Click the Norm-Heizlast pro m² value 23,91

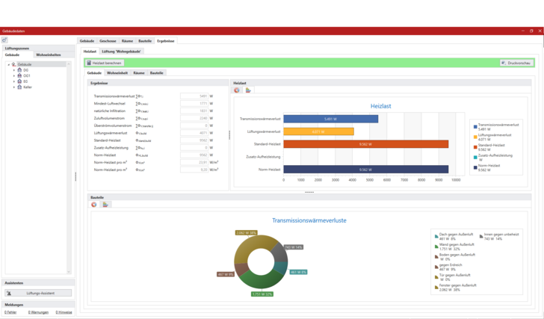[x=194, y=162]
